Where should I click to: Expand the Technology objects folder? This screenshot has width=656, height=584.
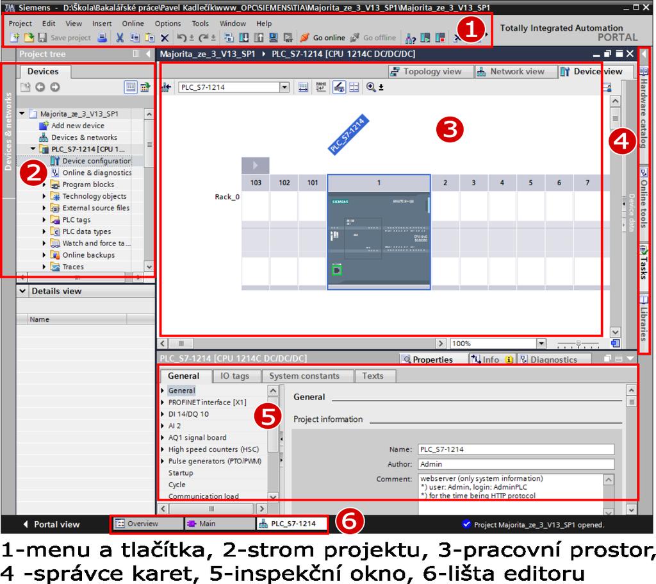coord(44,196)
